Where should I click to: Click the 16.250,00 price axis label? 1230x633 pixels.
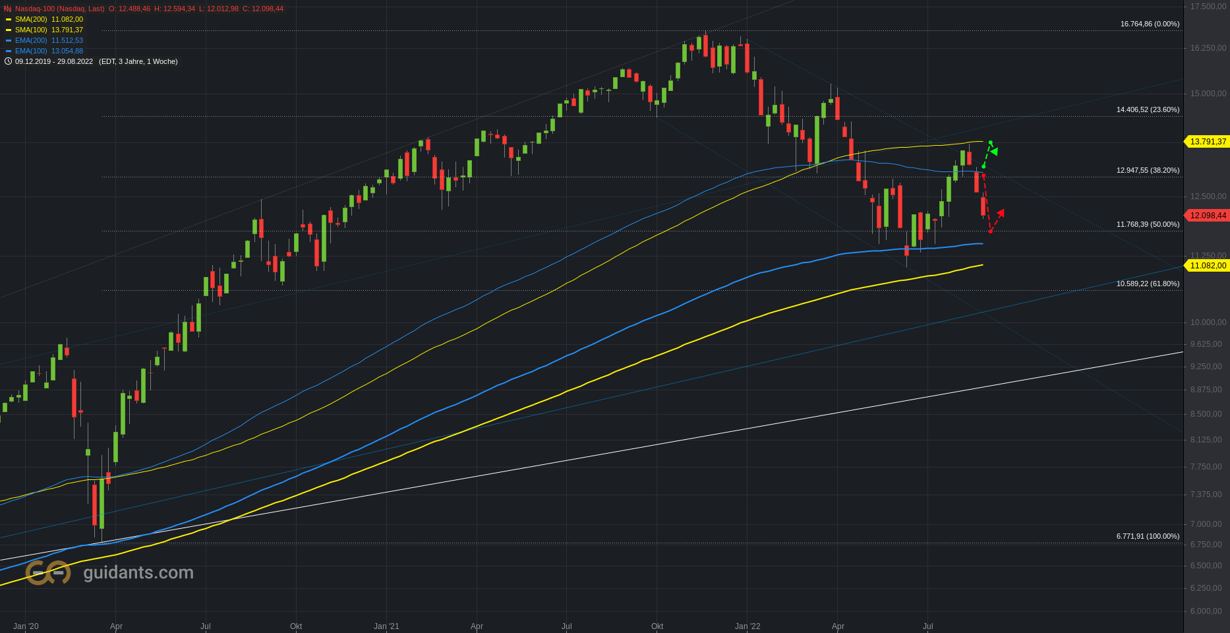(x=1208, y=48)
